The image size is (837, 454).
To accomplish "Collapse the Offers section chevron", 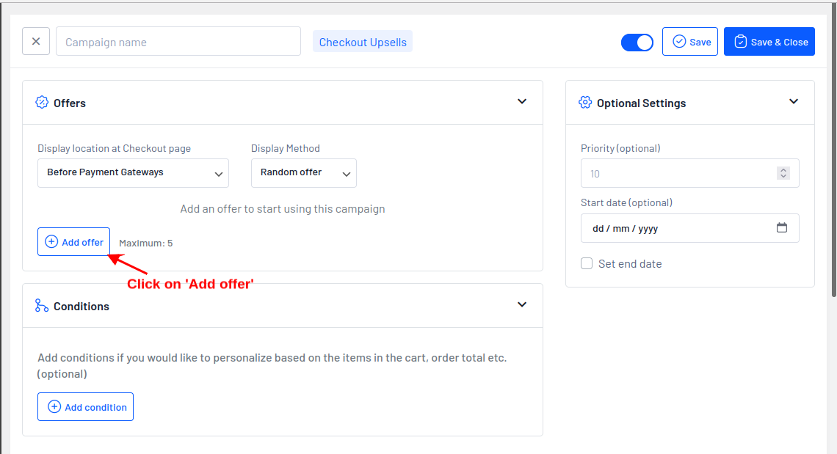I will pyautogui.click(x=522, y=102).
